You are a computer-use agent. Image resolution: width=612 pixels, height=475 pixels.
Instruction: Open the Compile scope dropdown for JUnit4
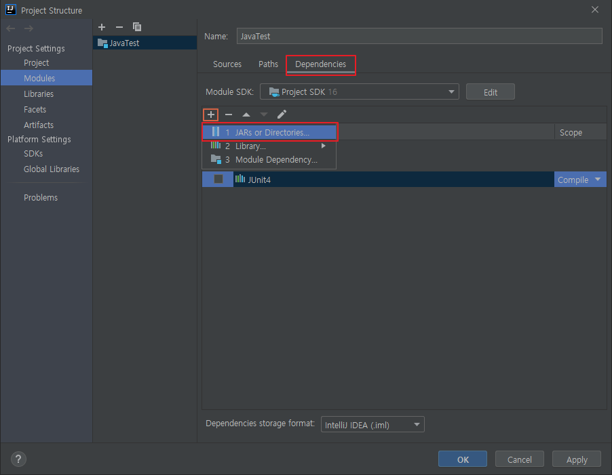click(580, 180)
